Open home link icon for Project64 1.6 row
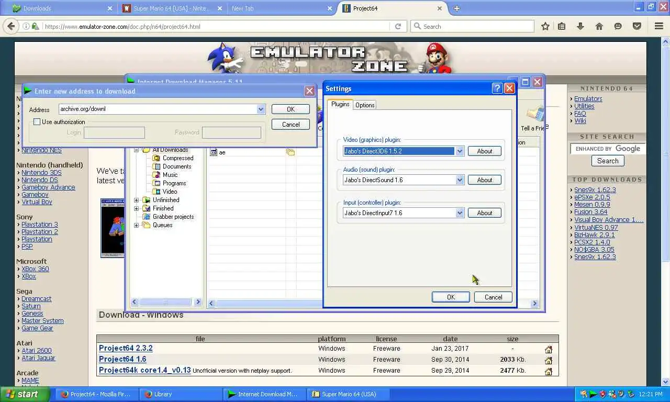Viewport: 670px width, 402px height. pos(549,360)
